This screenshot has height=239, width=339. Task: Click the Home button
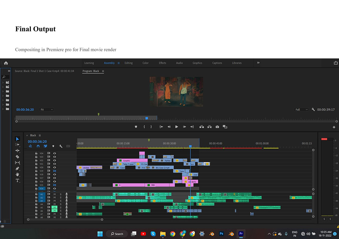pyautogui.click(x=6, y=63)
